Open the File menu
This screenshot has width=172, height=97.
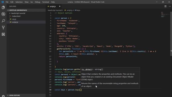(7, 2)
